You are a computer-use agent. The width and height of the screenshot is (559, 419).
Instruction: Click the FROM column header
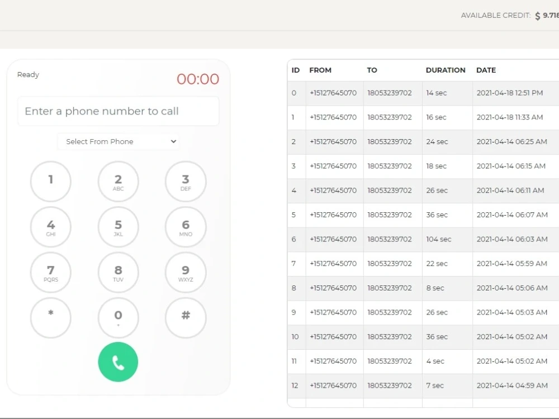[320, 70]
